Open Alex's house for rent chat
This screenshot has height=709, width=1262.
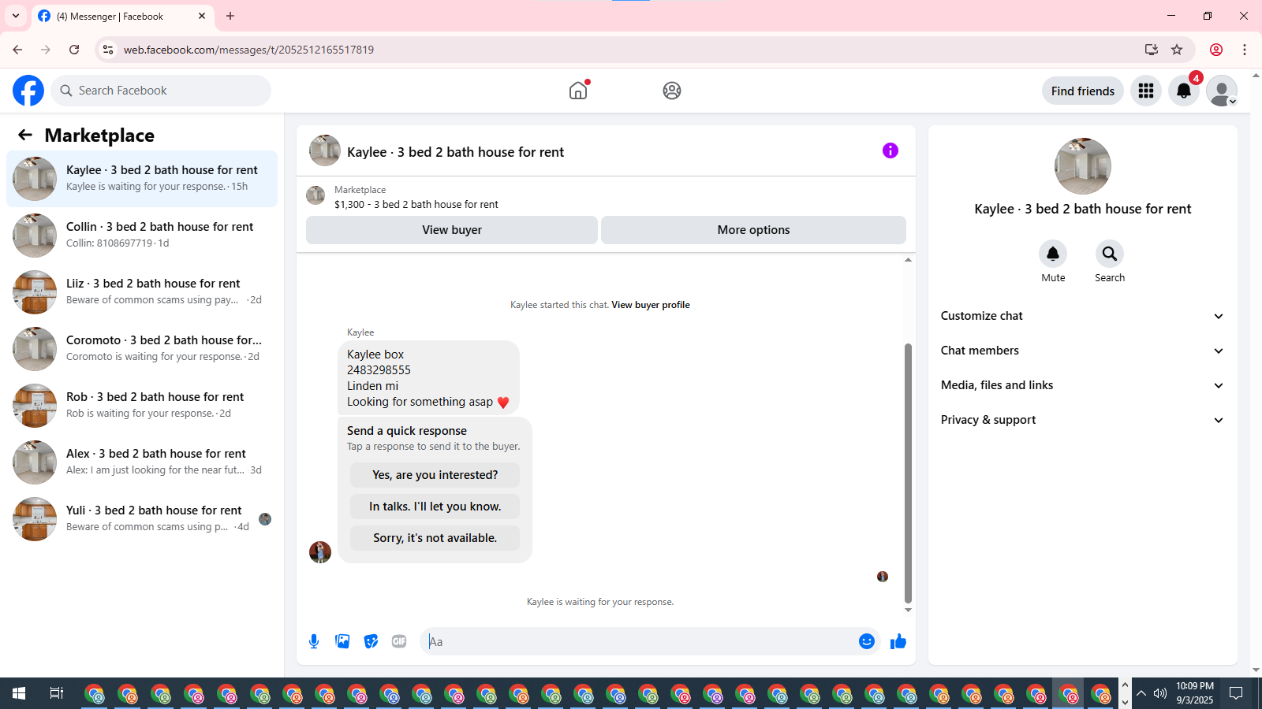click(x=142, y=462)
